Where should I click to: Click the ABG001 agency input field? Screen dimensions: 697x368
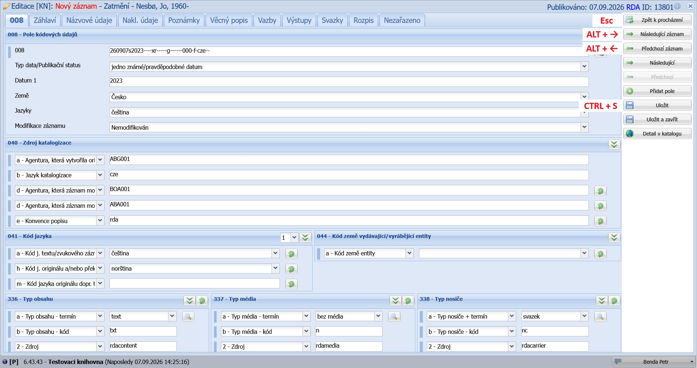point(349,160)
